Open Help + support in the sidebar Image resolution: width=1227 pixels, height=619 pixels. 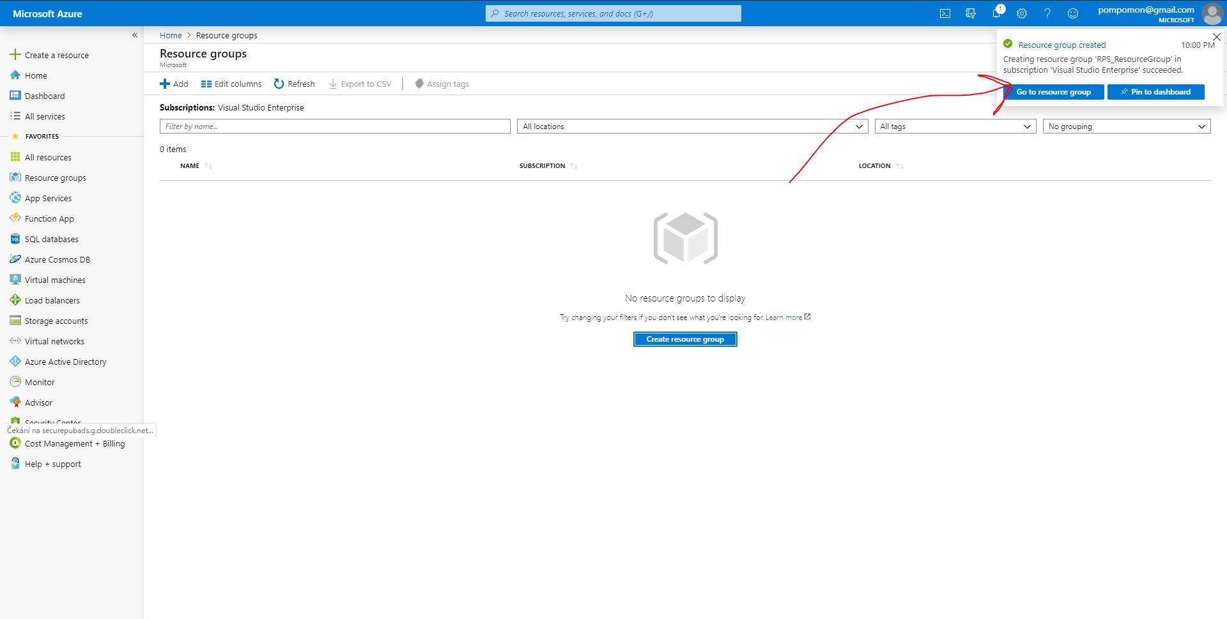[53, 464]
